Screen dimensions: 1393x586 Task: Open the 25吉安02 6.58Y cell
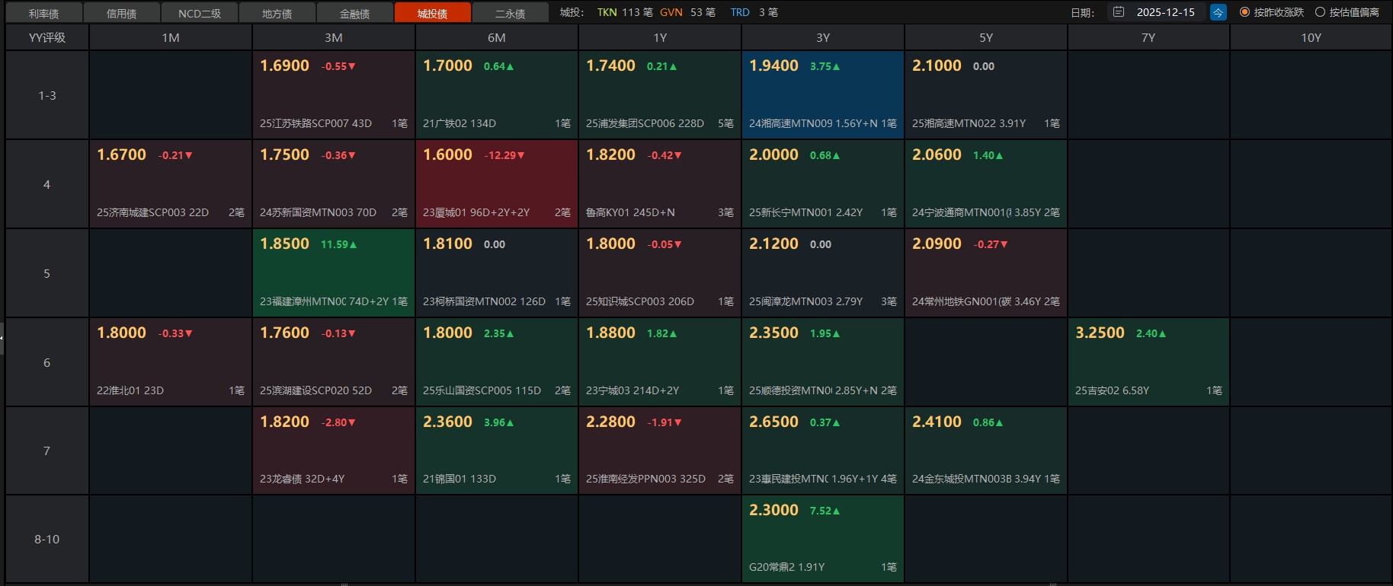click(x=1148, y=362)
